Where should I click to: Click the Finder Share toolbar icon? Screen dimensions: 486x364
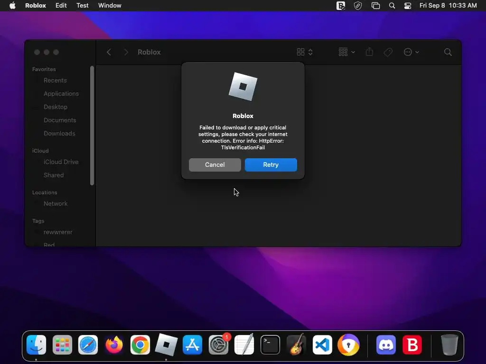point(369,52)
